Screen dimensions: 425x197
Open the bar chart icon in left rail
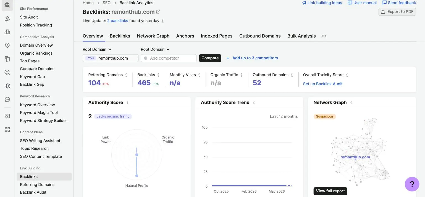(7, 32)
